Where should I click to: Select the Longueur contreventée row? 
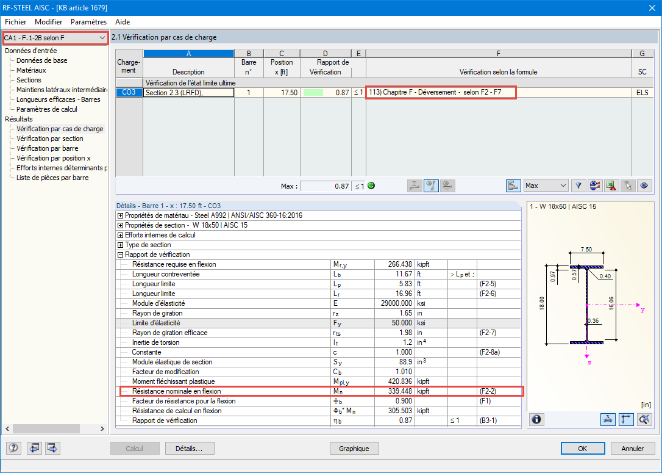pos(319,274)
